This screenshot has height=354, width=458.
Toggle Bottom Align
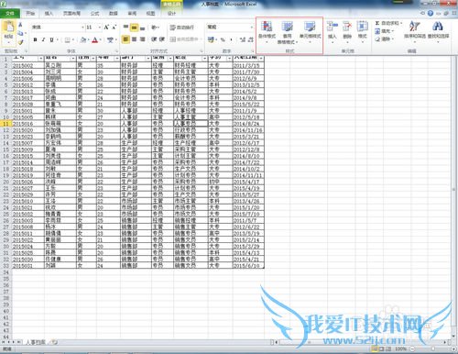[x=142, y=28]
